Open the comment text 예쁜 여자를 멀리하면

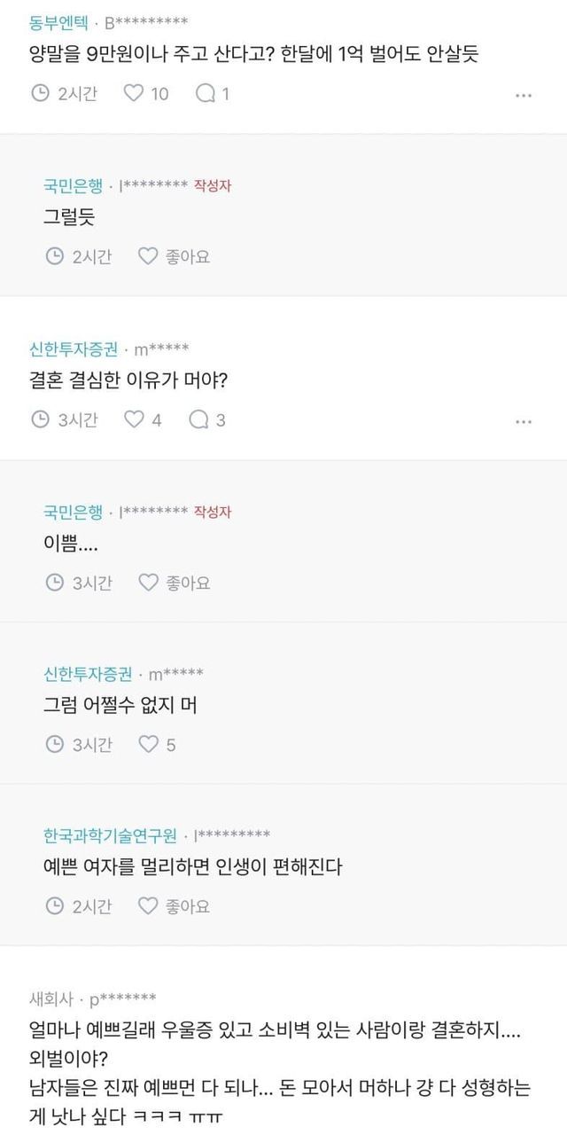coord(192,866)
